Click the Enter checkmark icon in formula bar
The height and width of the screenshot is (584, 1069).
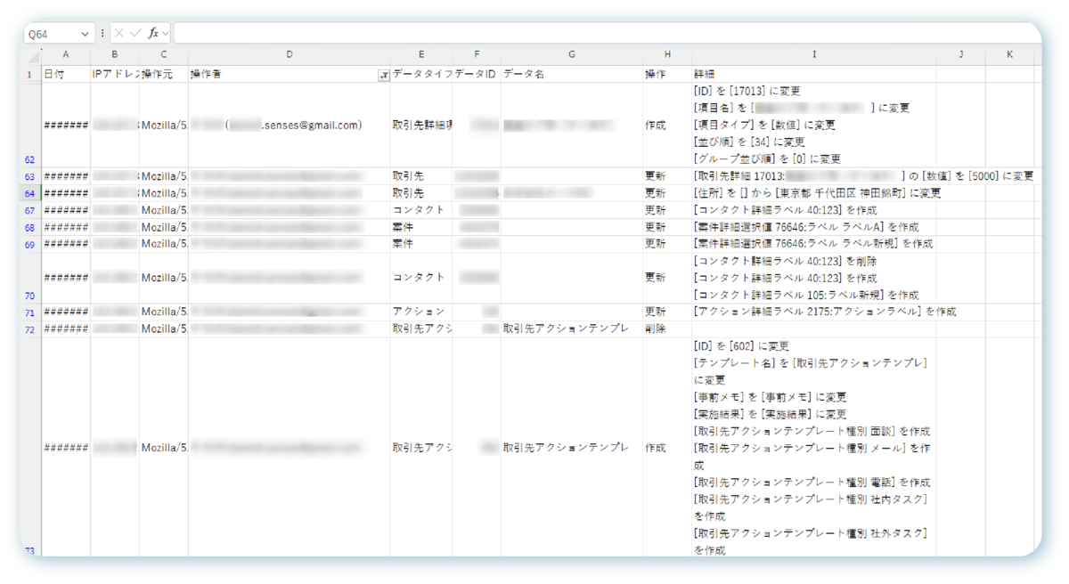coord(136,33)
